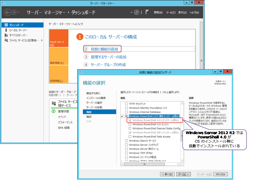Click the back navigation arrow in Server Manager
262x180 pixels.
(7, 12)
